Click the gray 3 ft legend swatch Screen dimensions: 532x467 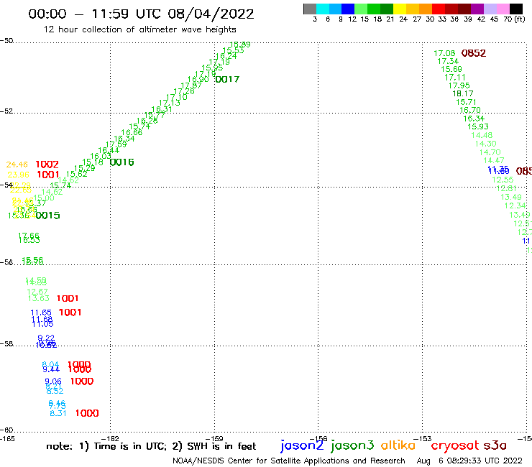click(310, 9)
